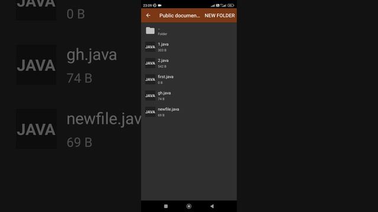This screenshot has width=378, height=212.
Task: Tap the 23:09 clock in status bar
Action: tap(147, 5)
